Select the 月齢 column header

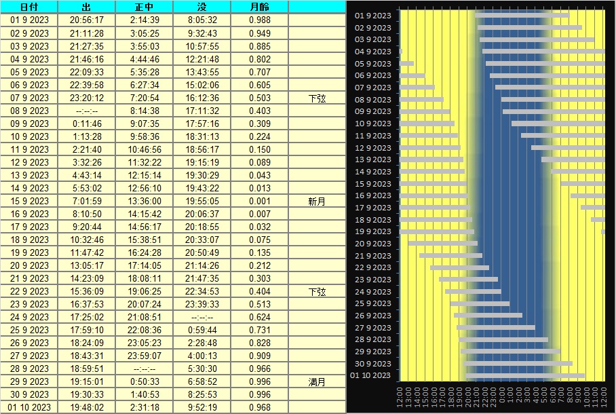[259, 6]
